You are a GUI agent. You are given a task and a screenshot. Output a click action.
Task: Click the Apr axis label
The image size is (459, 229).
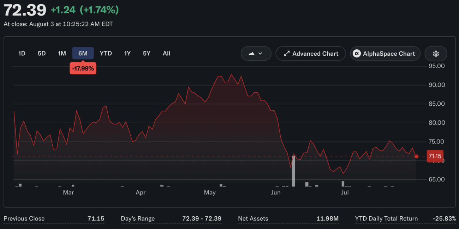tap(141, 192)
